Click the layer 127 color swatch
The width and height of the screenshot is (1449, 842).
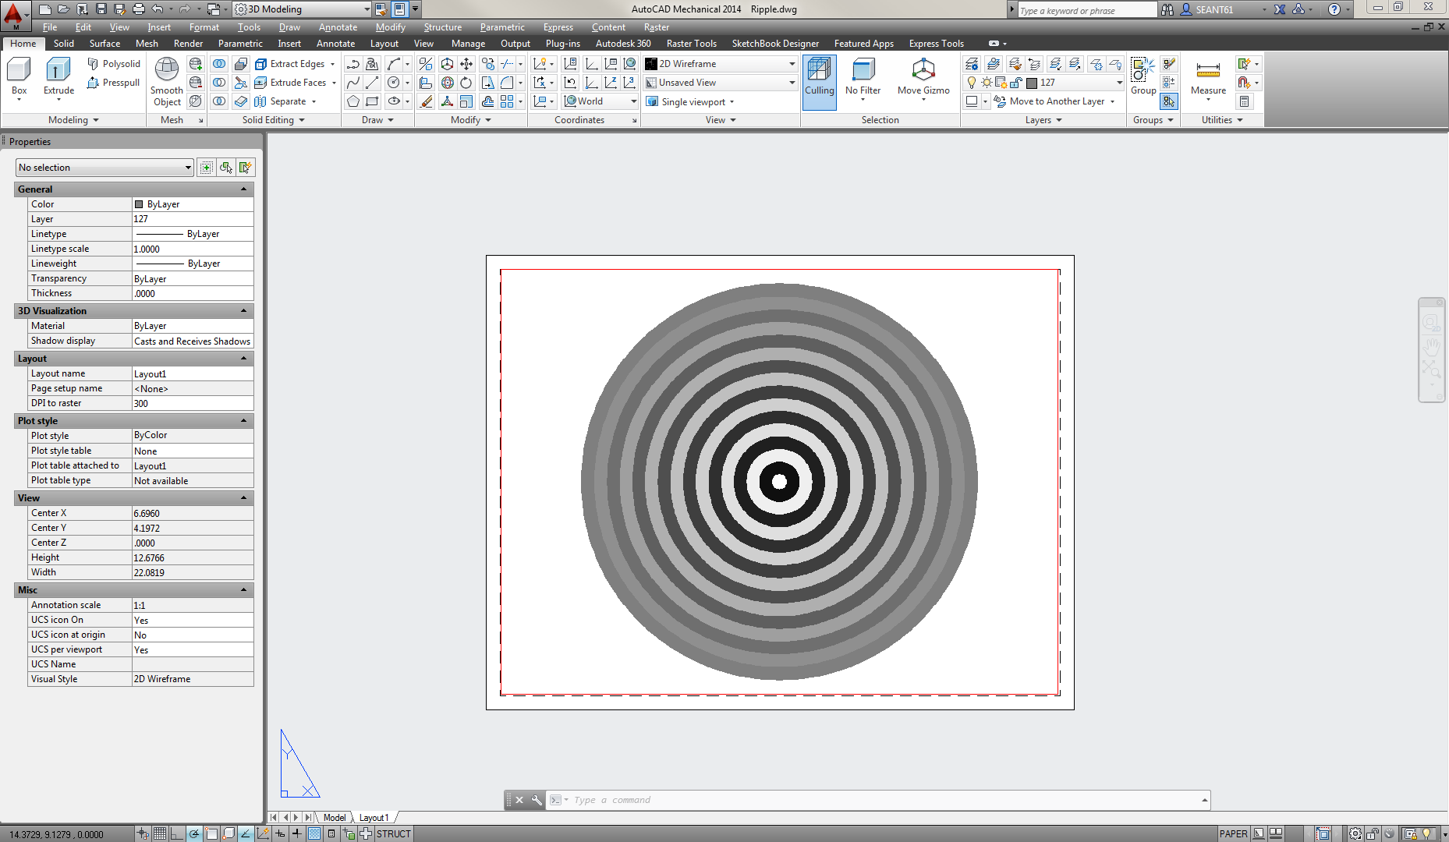click(x=1032, y=83)
